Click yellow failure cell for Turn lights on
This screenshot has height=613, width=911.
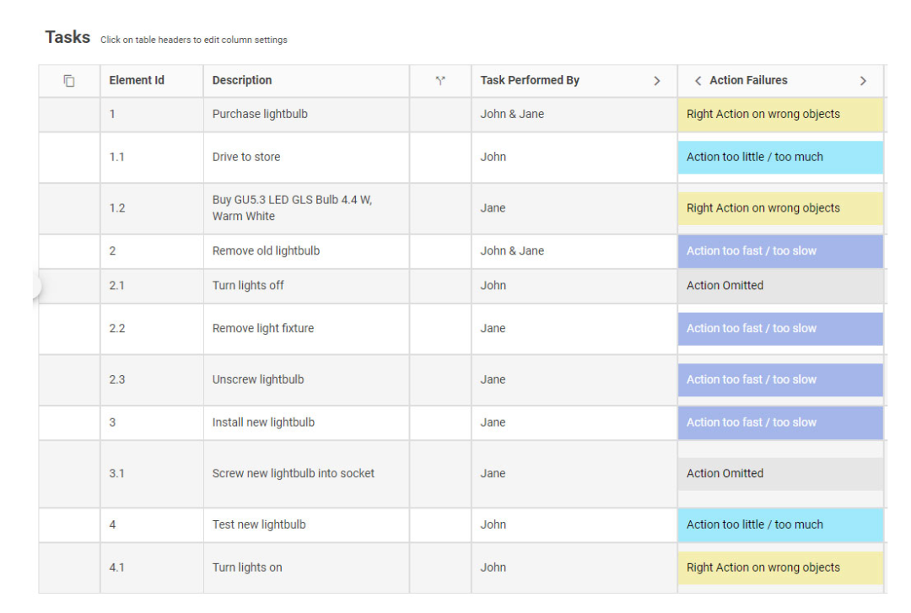[780, 567]
